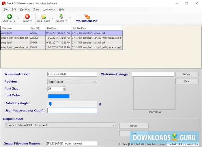Viewport: 202px width, 147px height.
Task: Click the Watermark Text input field
Action: pyautogui.click(x=72, y=74)
